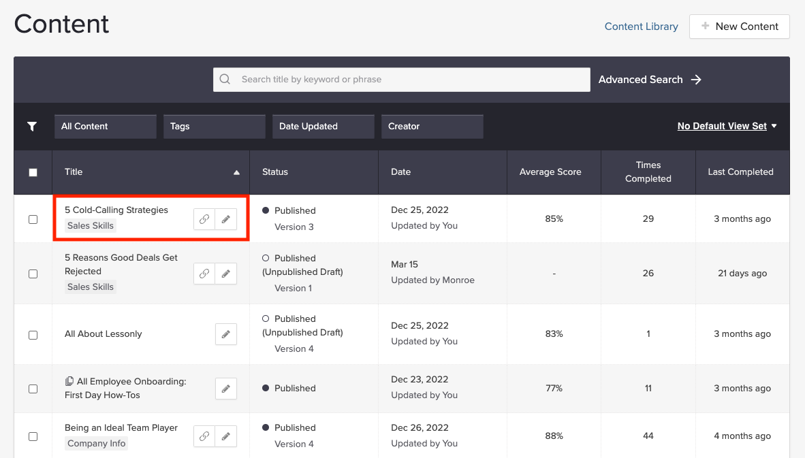Copy link for 5 Reasons Good Deals Get Rejected
The image size is (805, 458).
204,274
